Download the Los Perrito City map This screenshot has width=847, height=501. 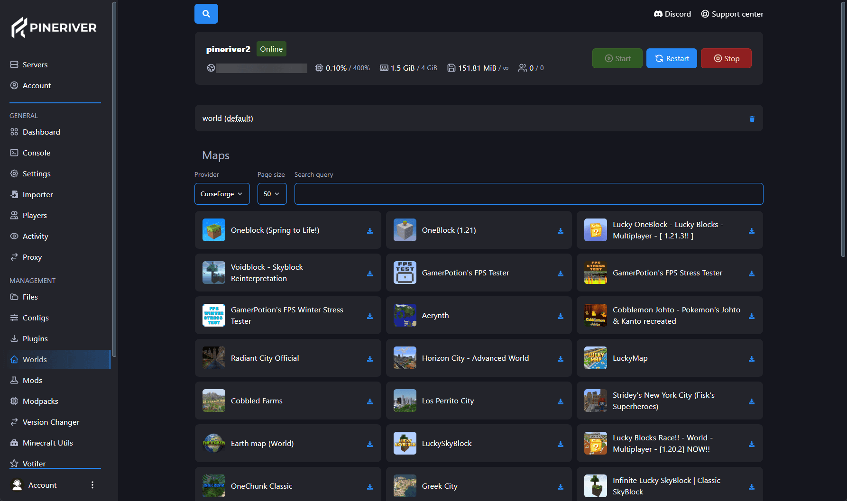coord(561,401)
